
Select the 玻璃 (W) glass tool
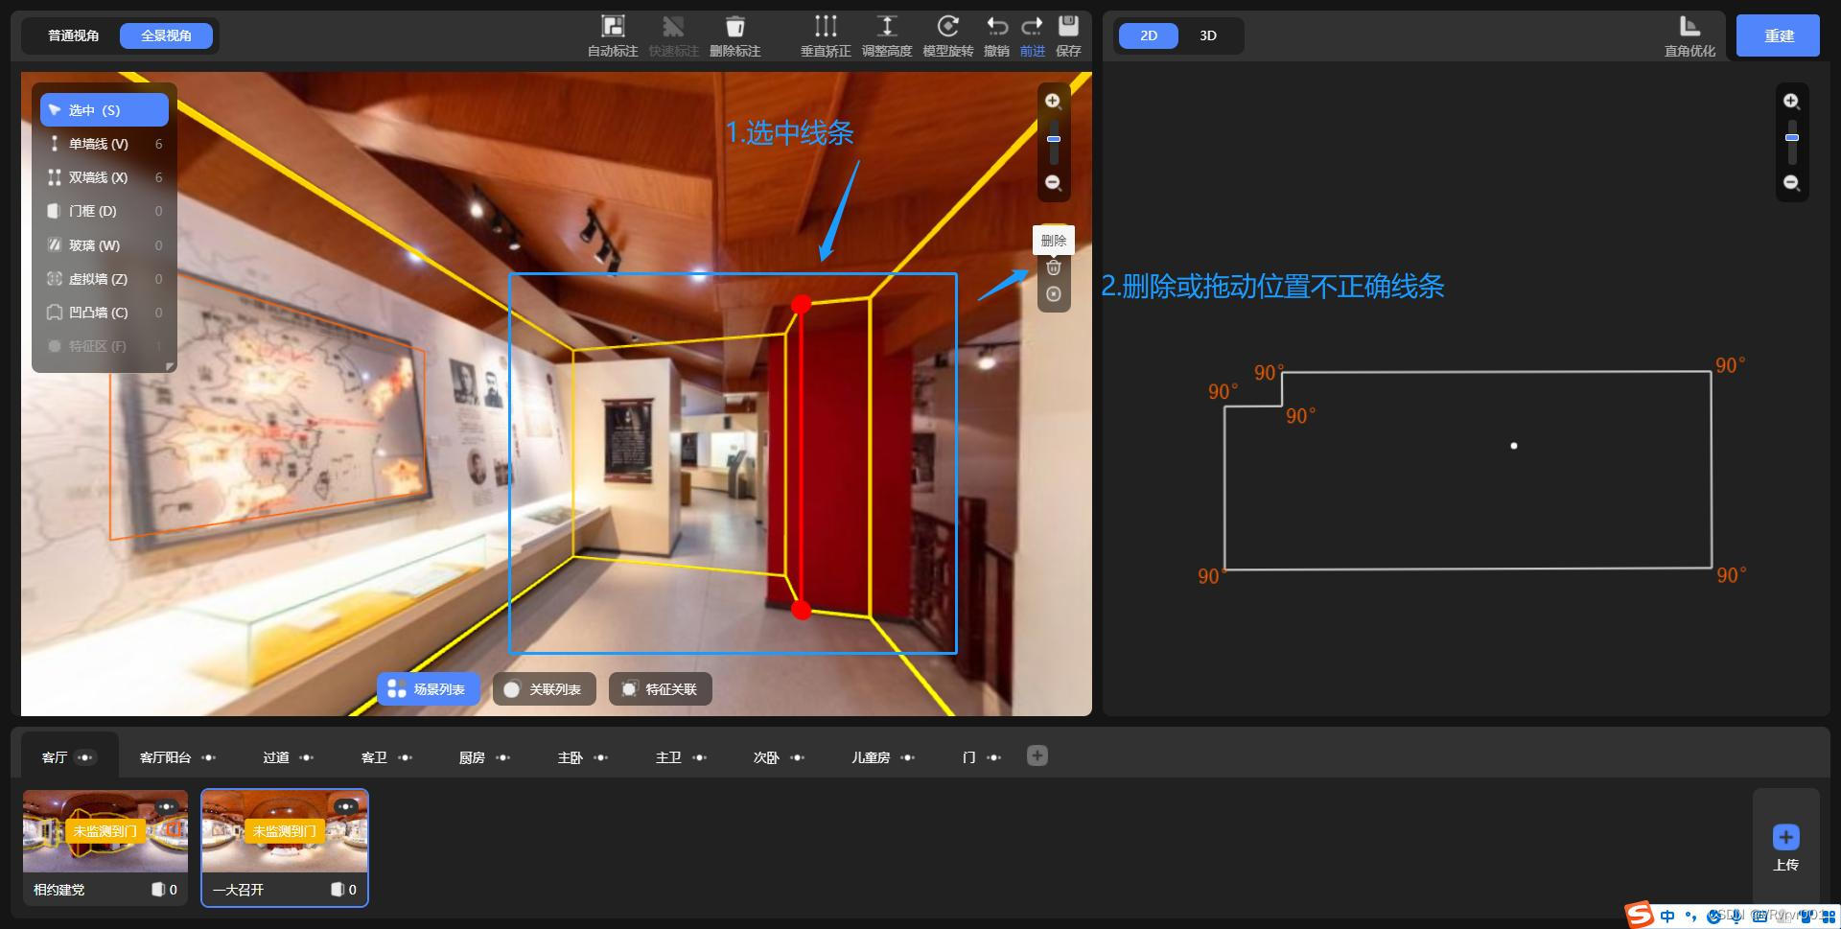[x=105, y=245]
